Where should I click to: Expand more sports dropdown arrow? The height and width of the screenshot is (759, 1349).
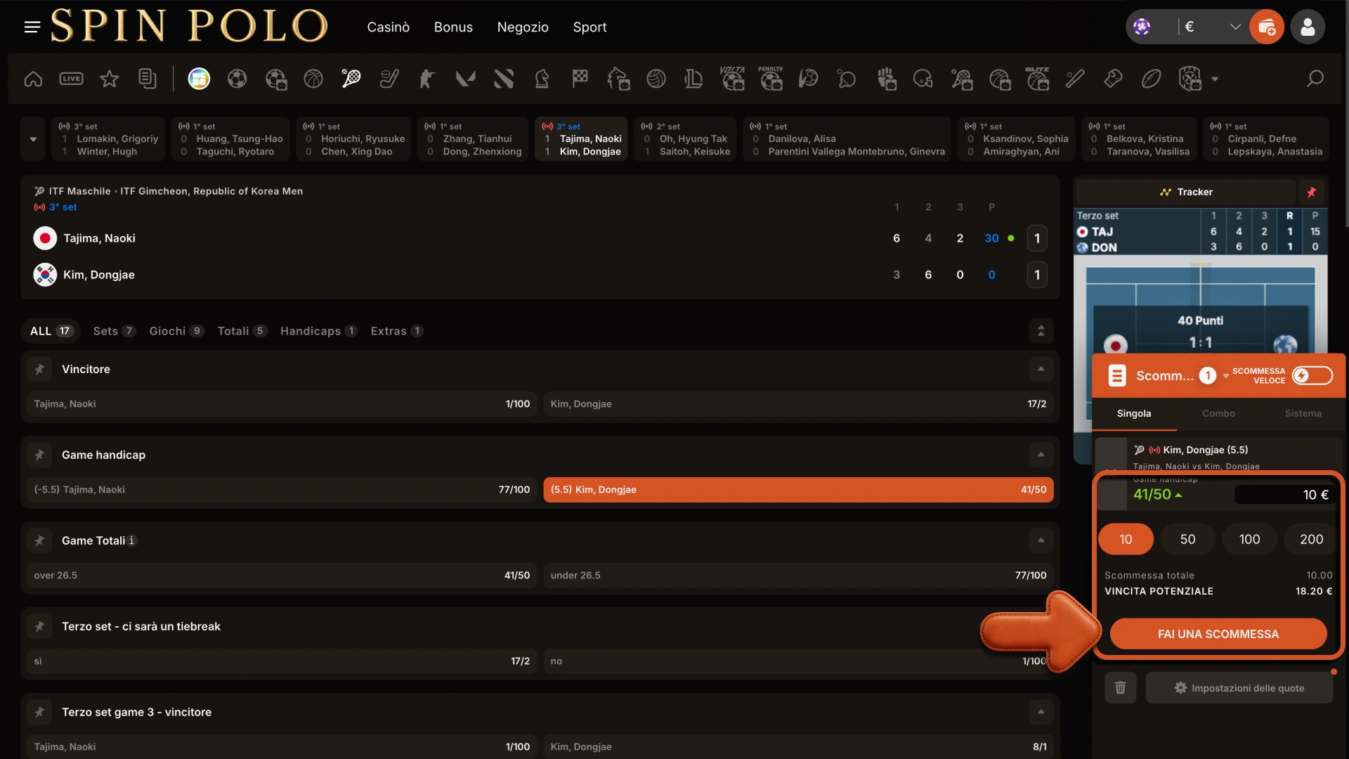point(1215,79)
